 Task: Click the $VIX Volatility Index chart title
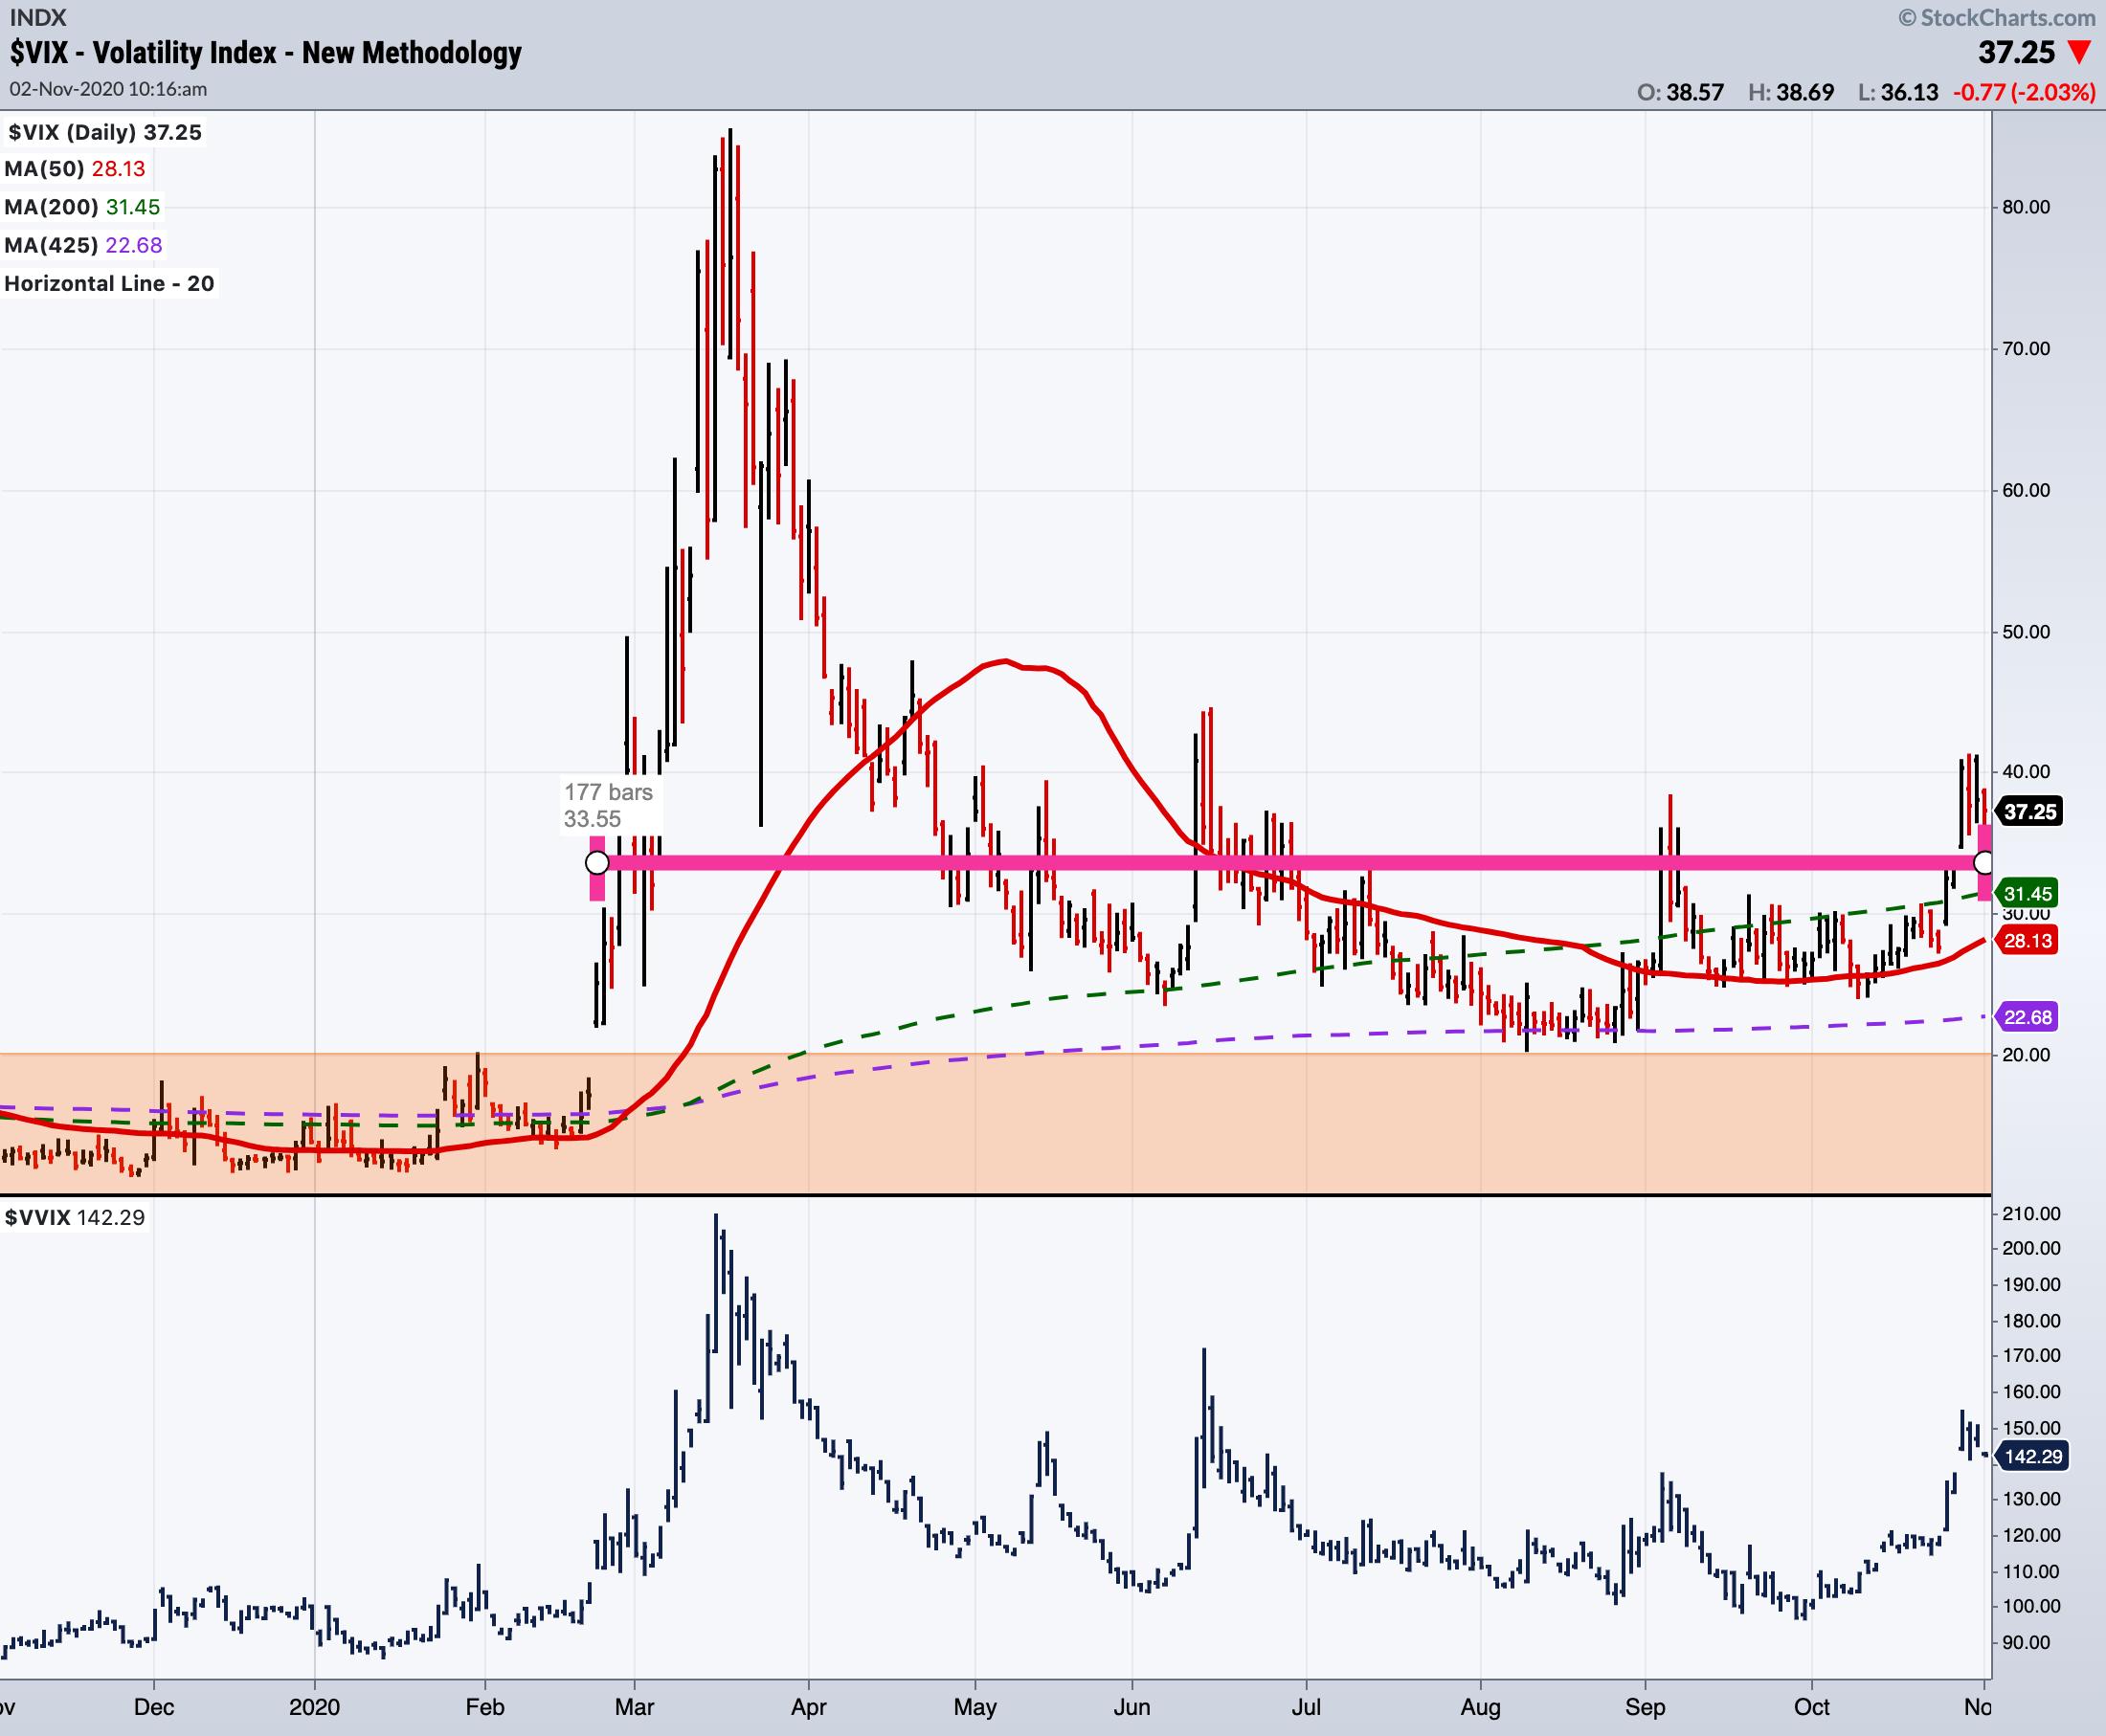(x=266, y=53)
